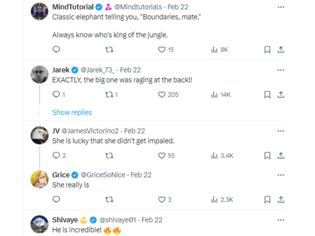Bookmark JV's tweet about getting impaled

(267, 156)
